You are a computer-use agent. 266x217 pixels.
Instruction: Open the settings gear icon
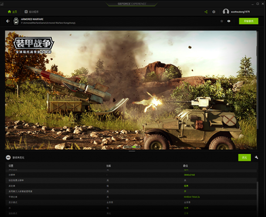pyautogui.click(x=214, y=12)
